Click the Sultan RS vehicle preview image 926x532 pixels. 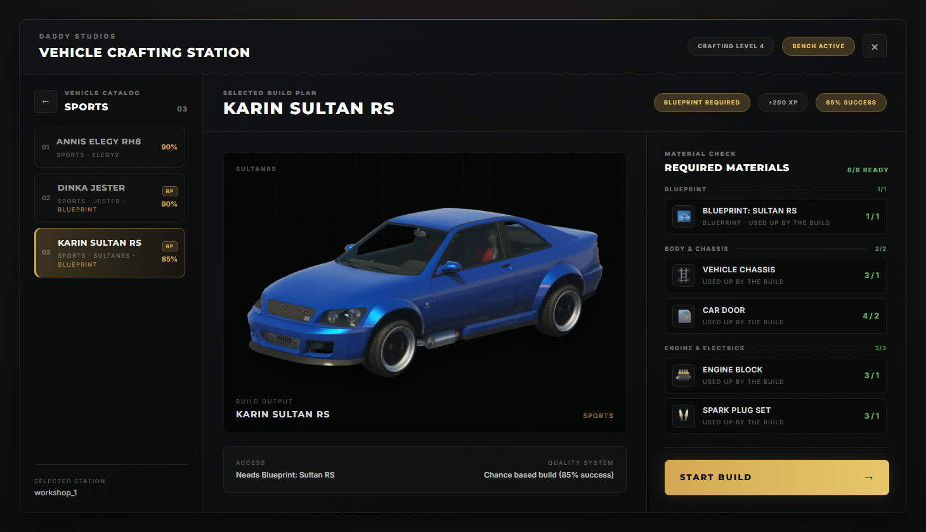coord(425,291)
